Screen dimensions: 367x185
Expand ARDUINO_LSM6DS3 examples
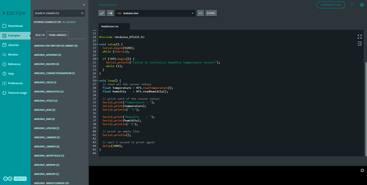tap(47, 137)
